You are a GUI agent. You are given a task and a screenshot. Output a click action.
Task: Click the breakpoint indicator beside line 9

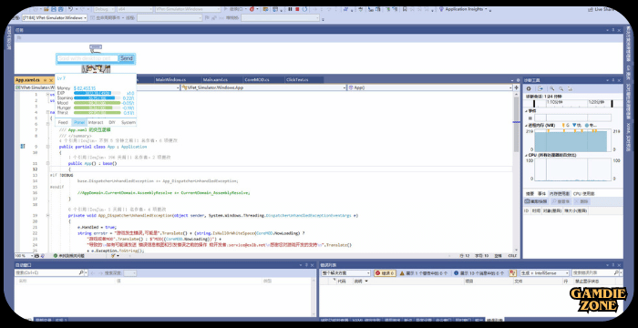pos(23,146)
